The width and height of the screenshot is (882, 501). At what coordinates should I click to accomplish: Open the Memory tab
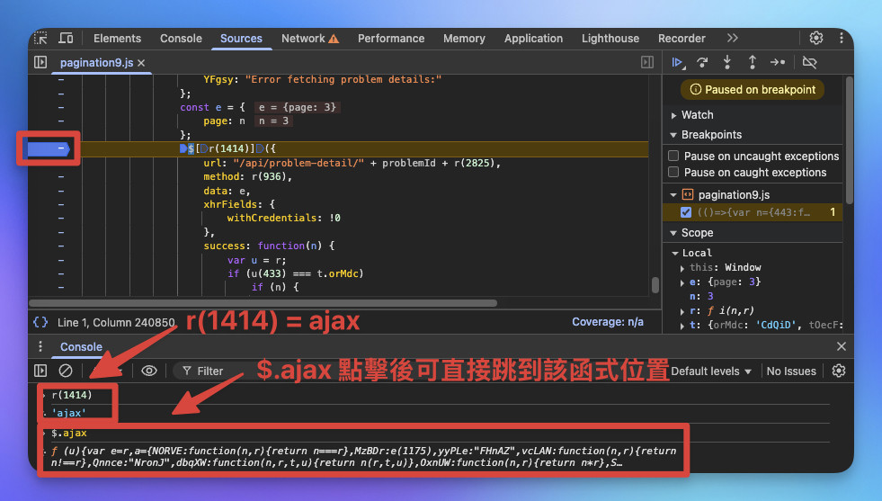pyautogui.click(x=464, y=39)
